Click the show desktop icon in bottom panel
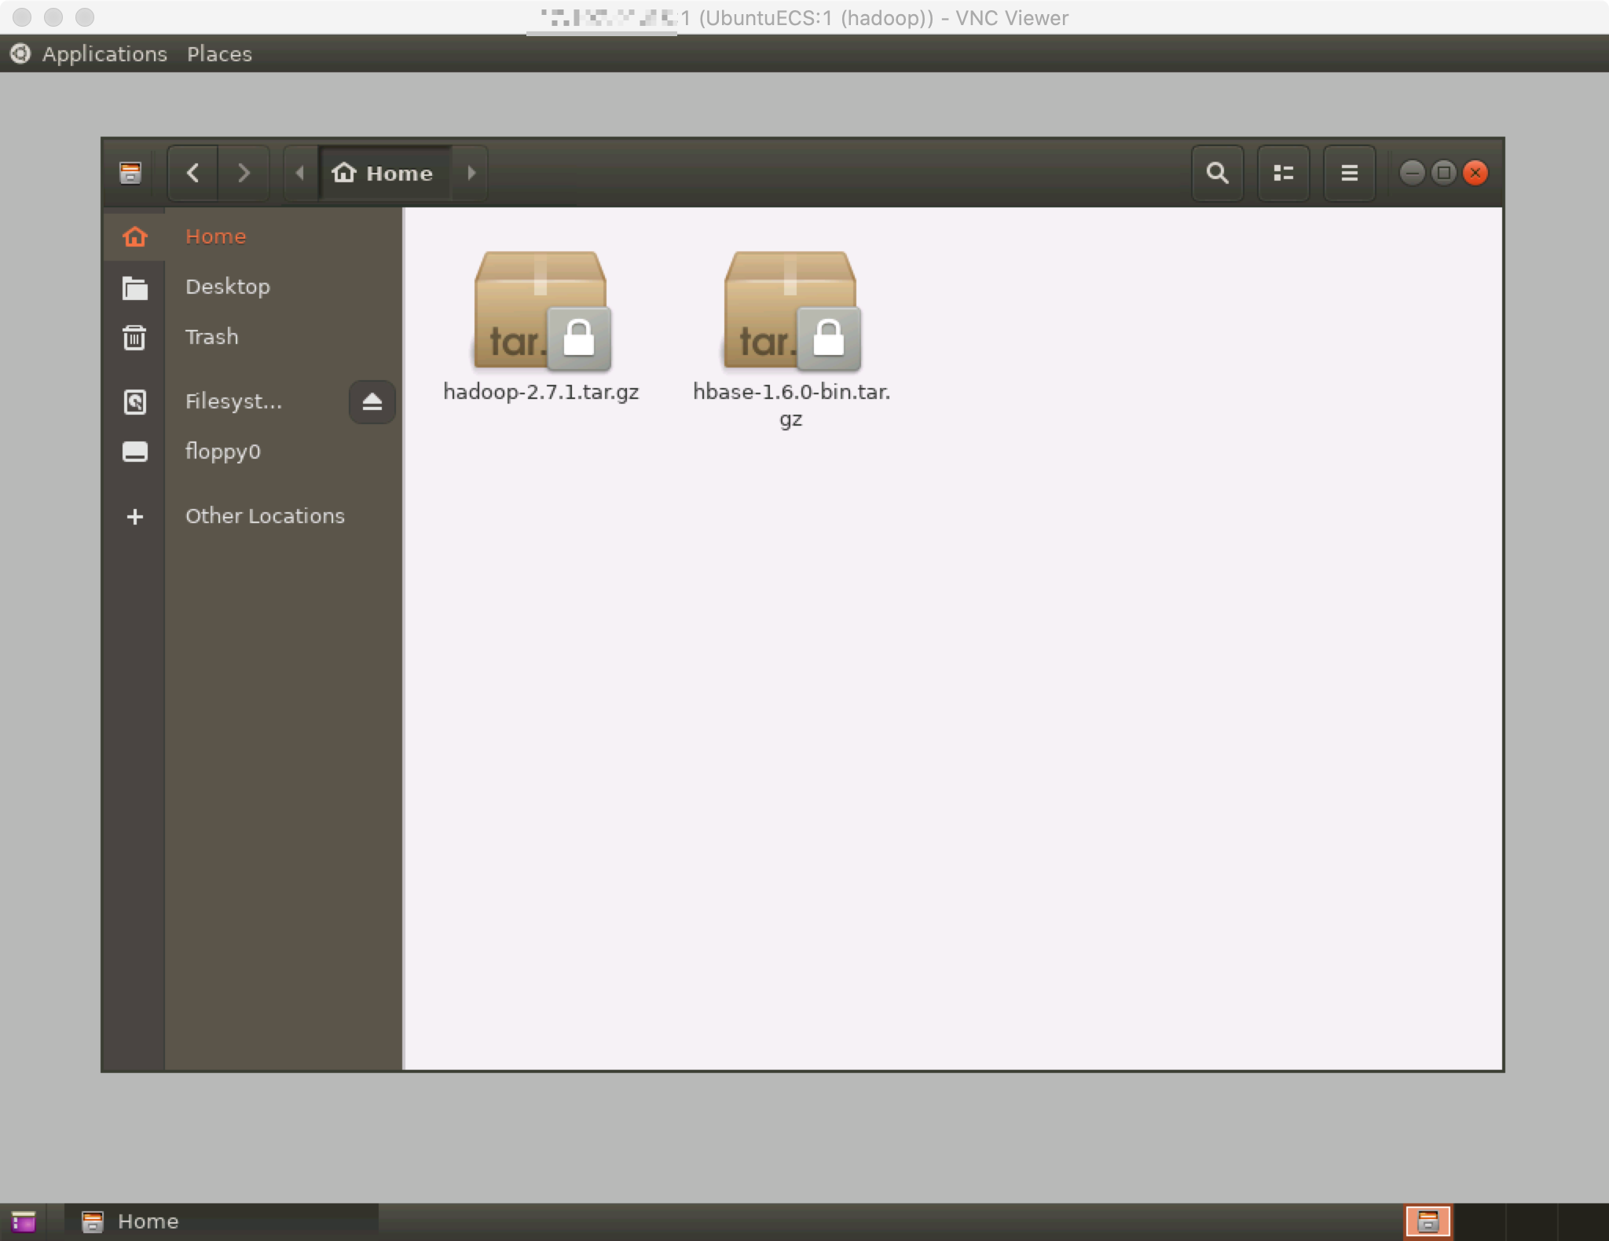Screen dimensions: 1609x1241 [24, 1222]
